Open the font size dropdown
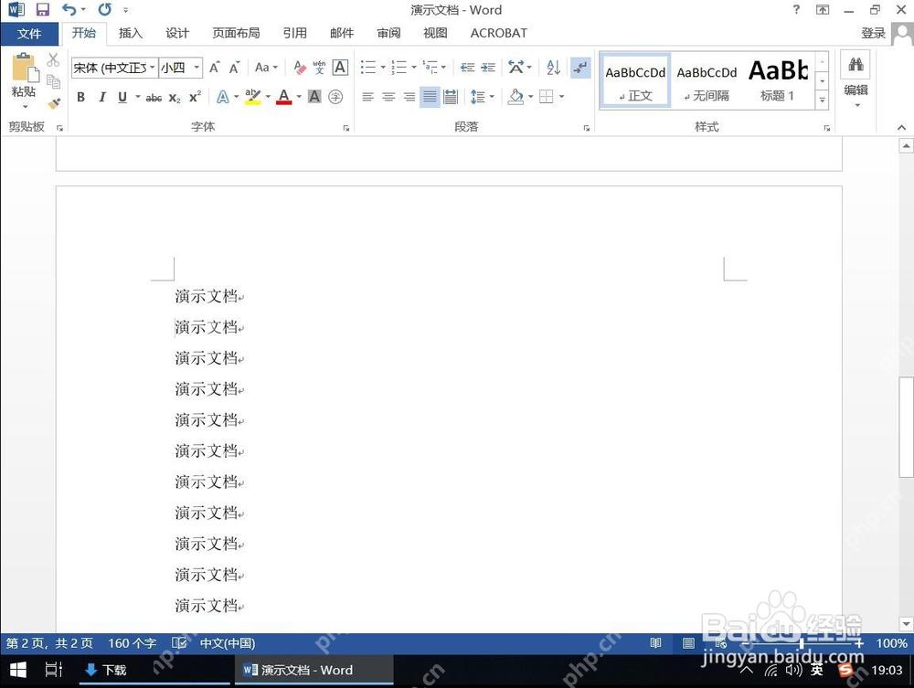The image size is (914, 688). click(197, 68)
